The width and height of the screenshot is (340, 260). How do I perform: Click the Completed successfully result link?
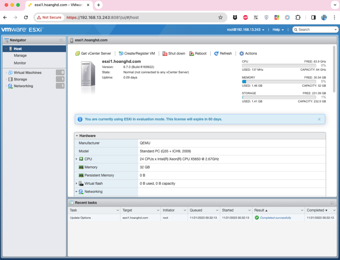click(x=275, y=218)
